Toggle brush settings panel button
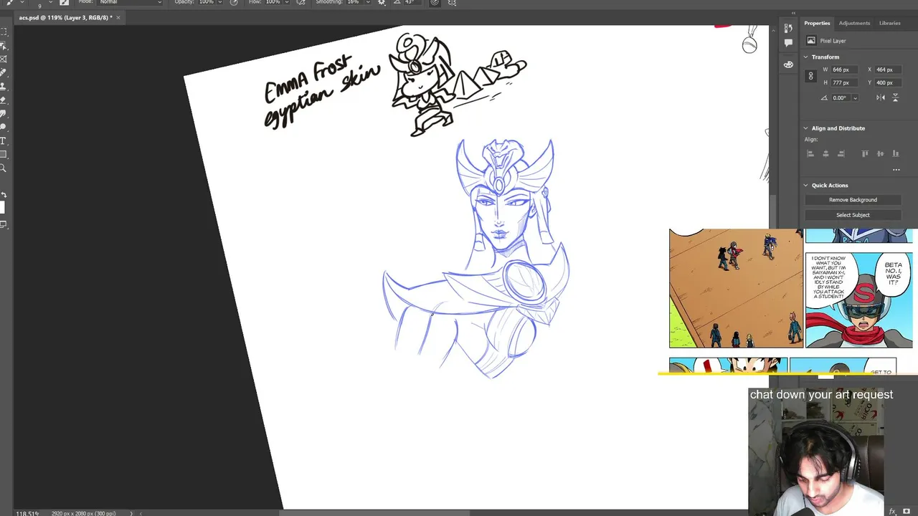Image resolution: width=918 pixels, height=516 pixels. 64,3
